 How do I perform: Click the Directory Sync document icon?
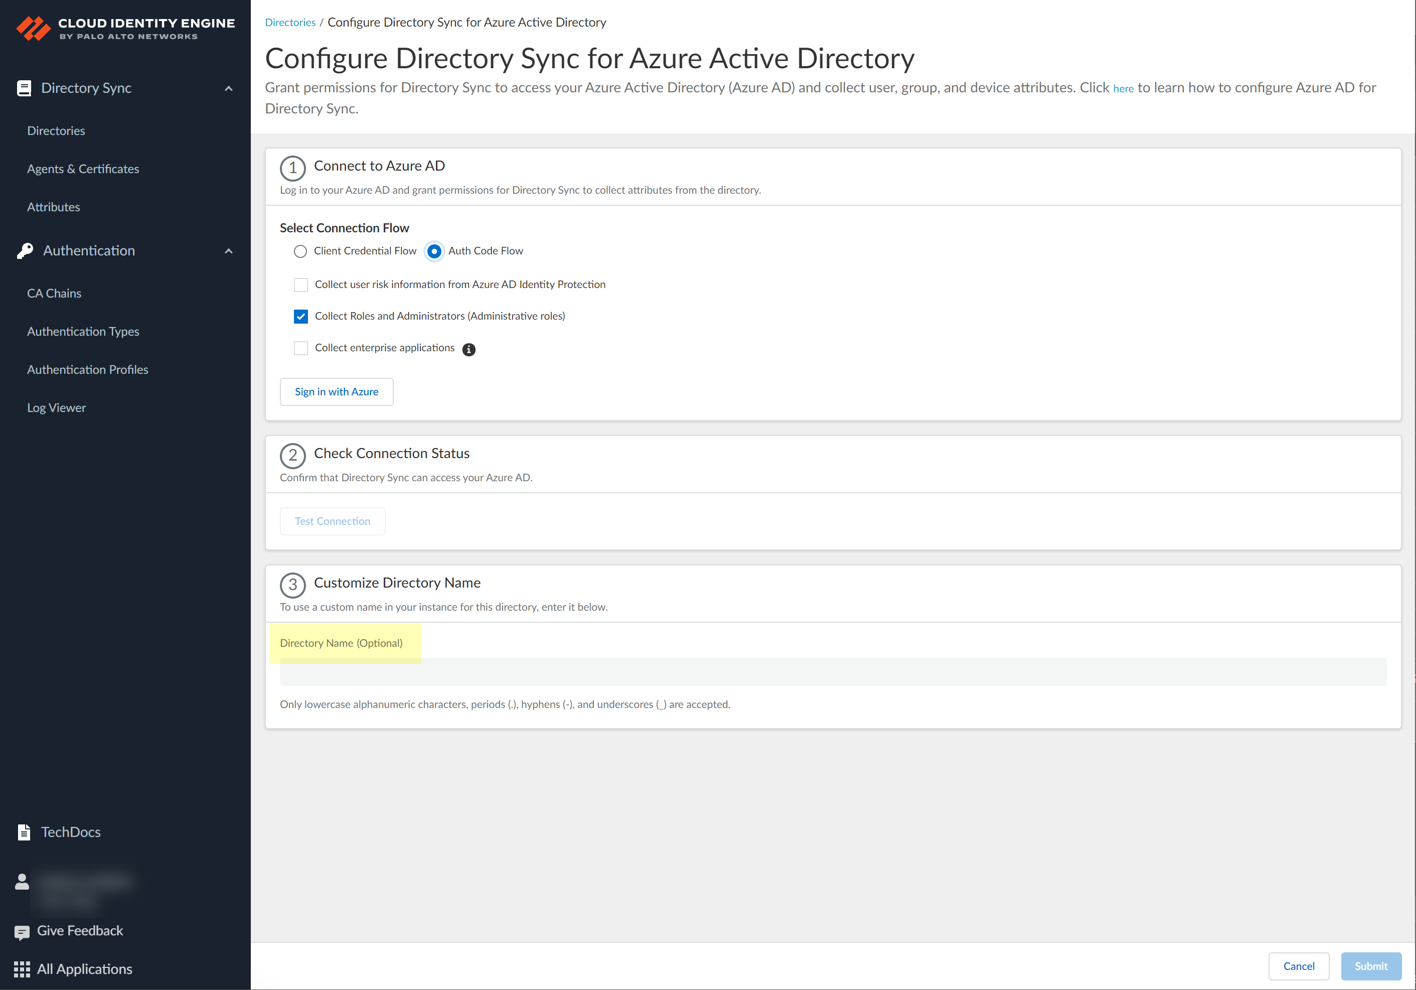point(24,88)
